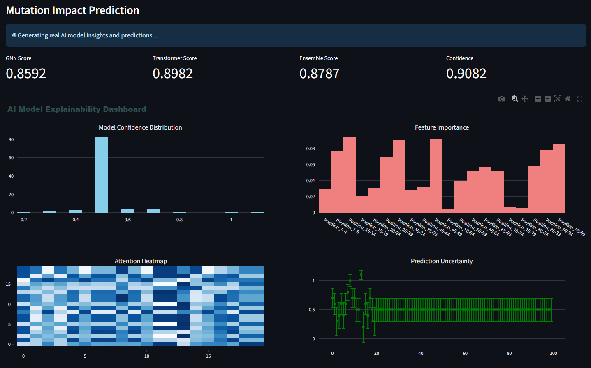The width and height of the screenshot is (591, 368).
Task: Click the Ensemble Score value 0.8787
Action: (x=320, y=73)
